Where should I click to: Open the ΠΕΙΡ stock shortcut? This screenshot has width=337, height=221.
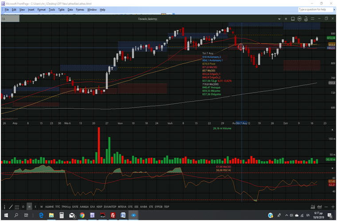[x=167, y=207]
